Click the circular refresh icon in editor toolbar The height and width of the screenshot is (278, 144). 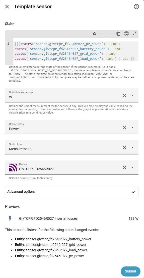click(126, 34)
